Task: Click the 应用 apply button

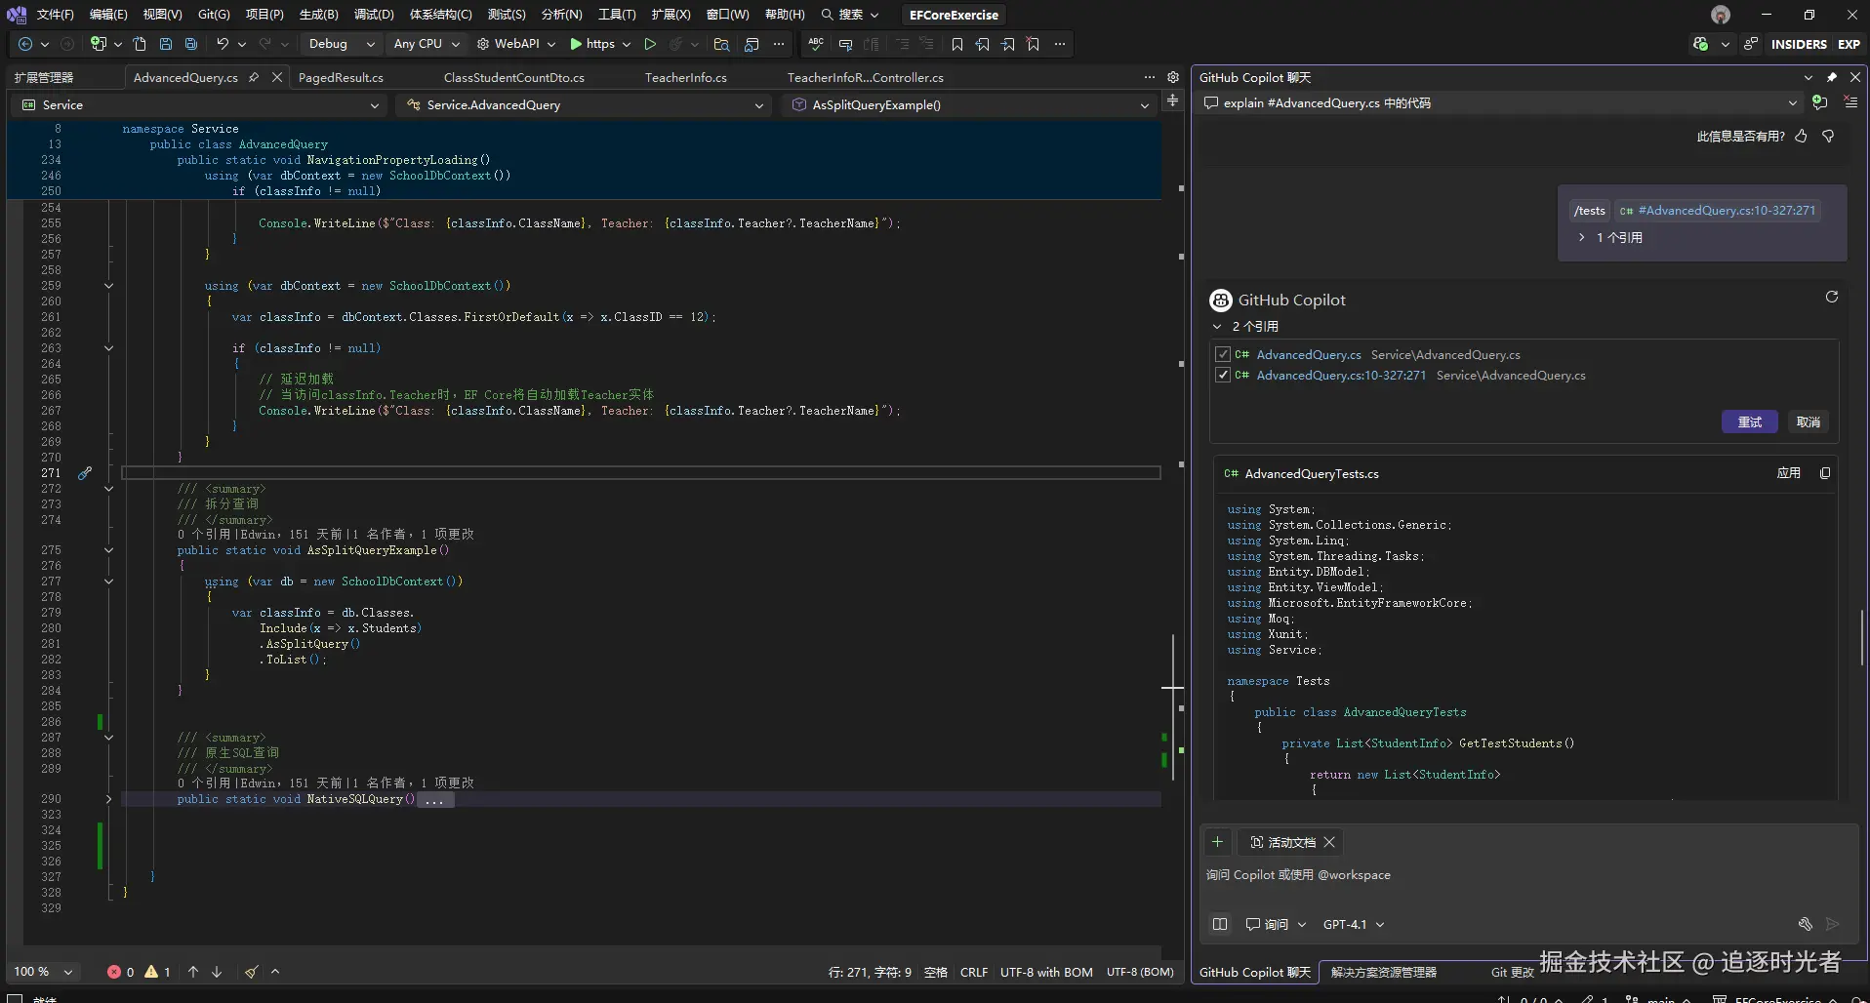Action: (x=1788, y=473)
